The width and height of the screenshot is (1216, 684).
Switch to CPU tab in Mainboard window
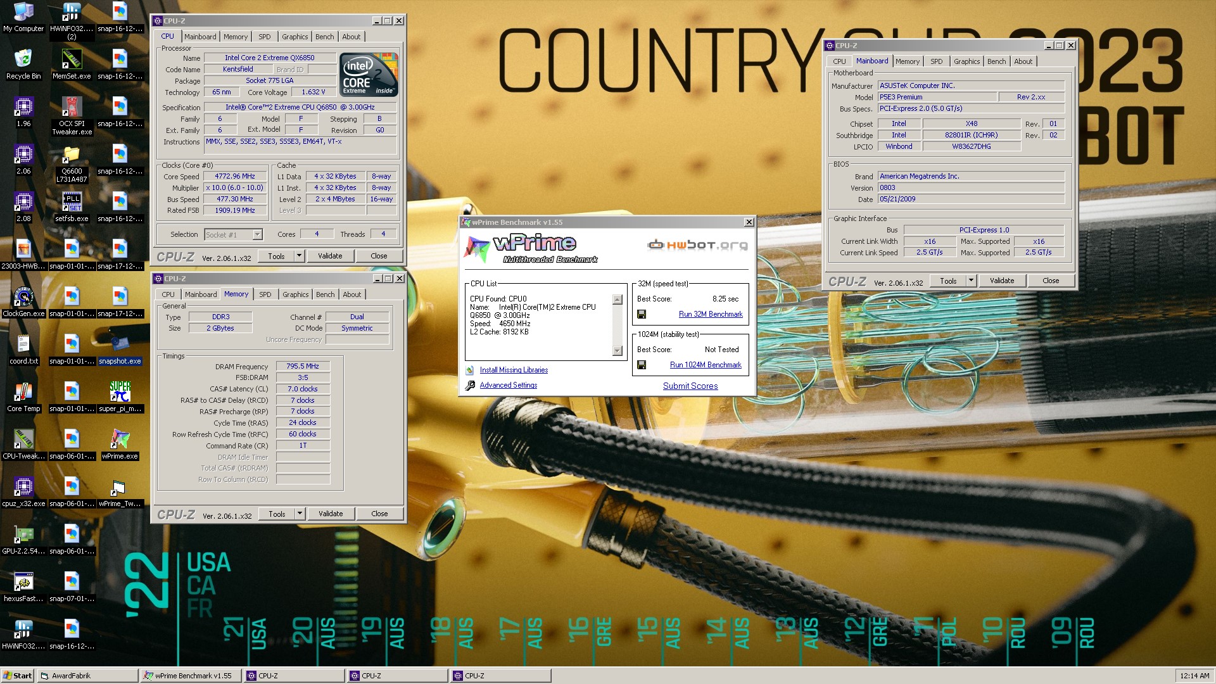839,61
